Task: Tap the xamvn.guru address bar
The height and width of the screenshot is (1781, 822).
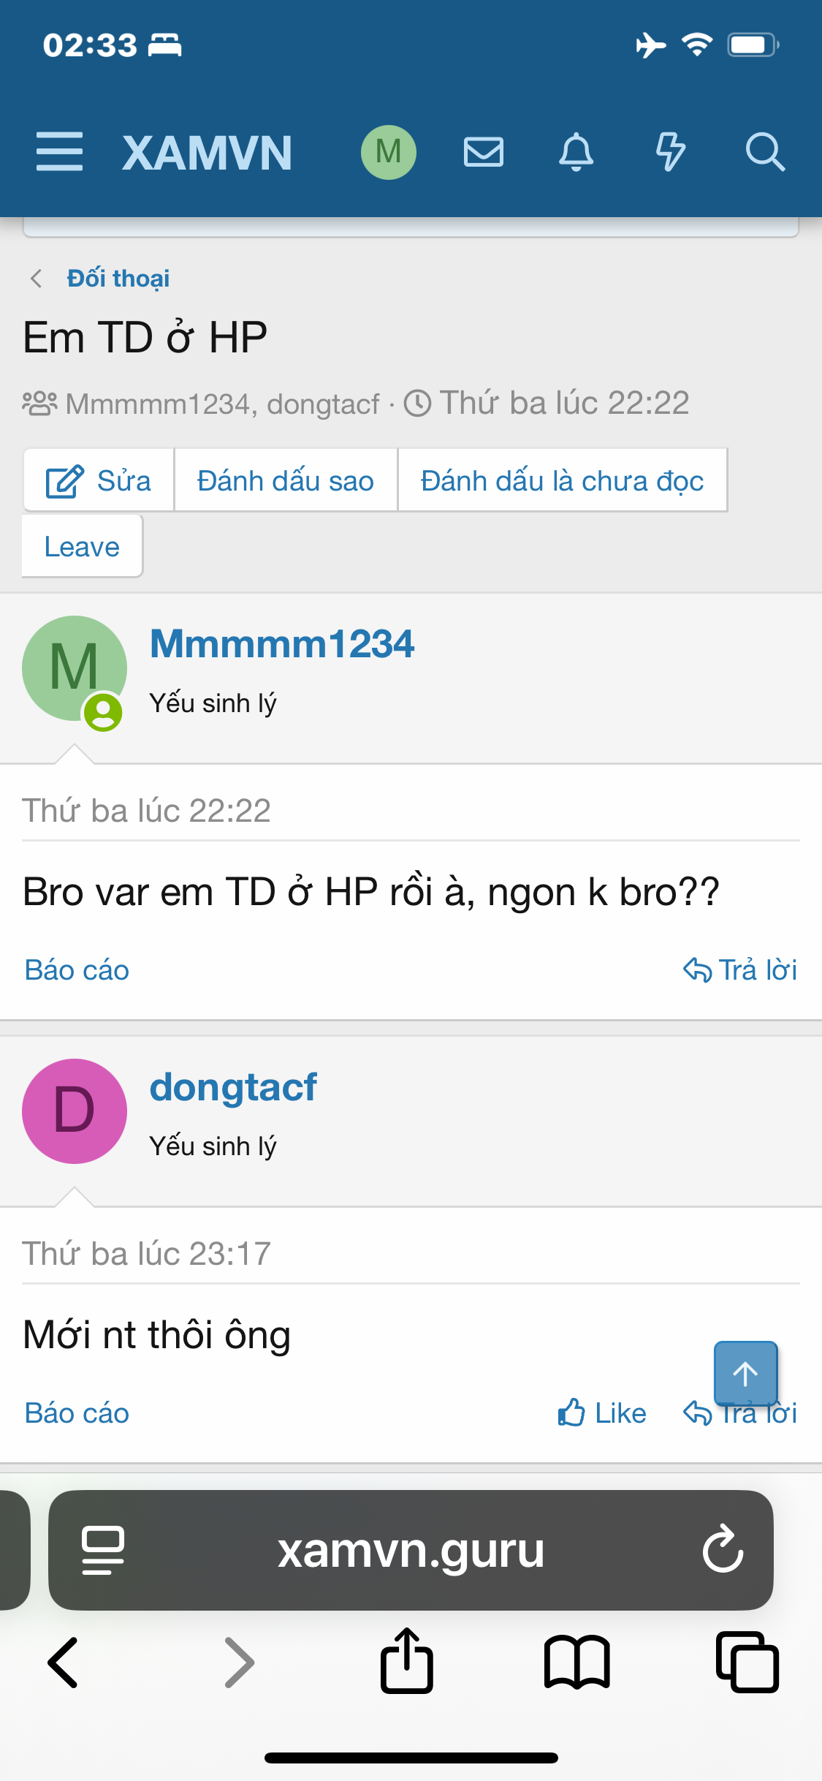Action: click(411, 1549)
